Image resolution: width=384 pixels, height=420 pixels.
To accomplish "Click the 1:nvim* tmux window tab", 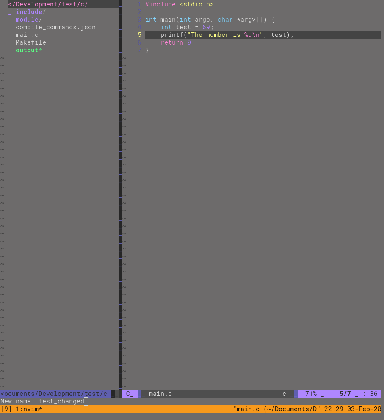I will (x=29, y=409).
